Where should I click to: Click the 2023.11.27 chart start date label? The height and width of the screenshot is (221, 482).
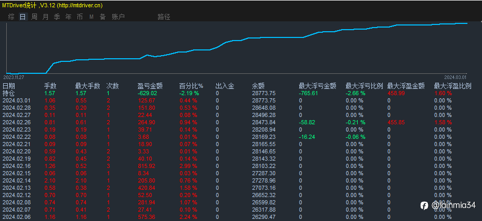point(14,77)
